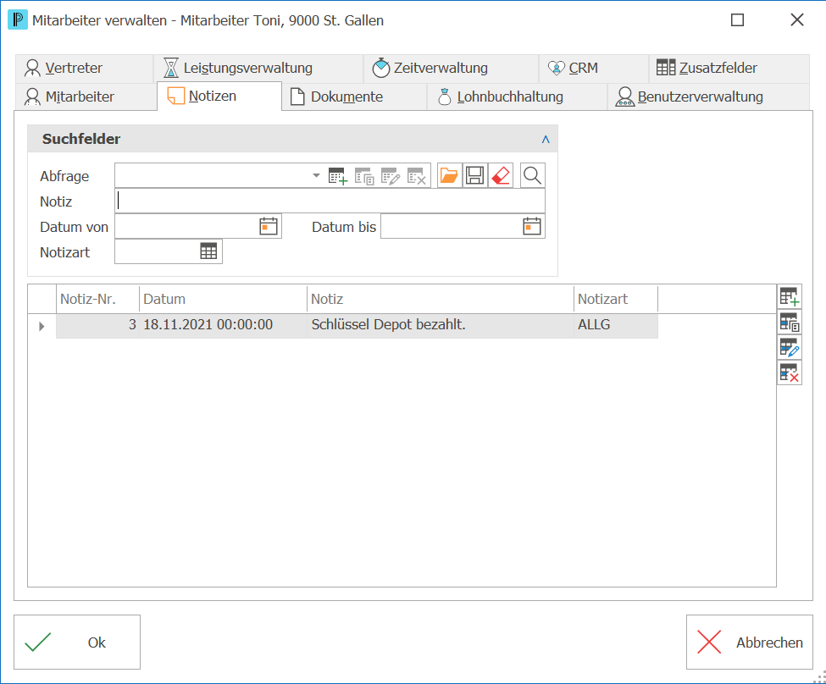Copy the selected note record

pyautogui.click(x=789, y=323)
